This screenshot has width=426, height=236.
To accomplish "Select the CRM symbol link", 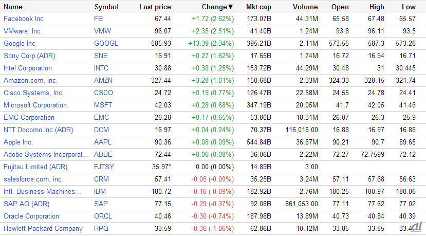I will tap(101, 179).
